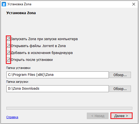Viewport: 139px width, 124px height.
Task: Uncheck the 'Запускать Zona при запуске компьютера' checkbox
Action: coord(8,39)
